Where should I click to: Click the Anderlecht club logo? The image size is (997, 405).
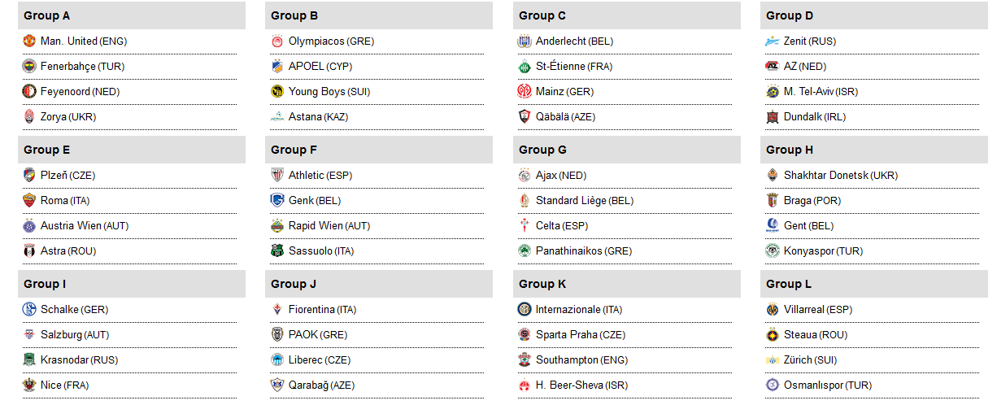(x=524, y=41)
